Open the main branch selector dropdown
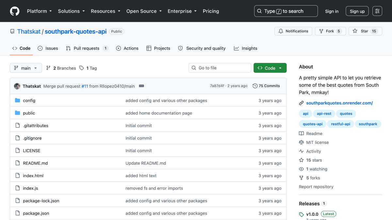The width and height of the screenshot is (392, 220). click(x=26, y=68)
